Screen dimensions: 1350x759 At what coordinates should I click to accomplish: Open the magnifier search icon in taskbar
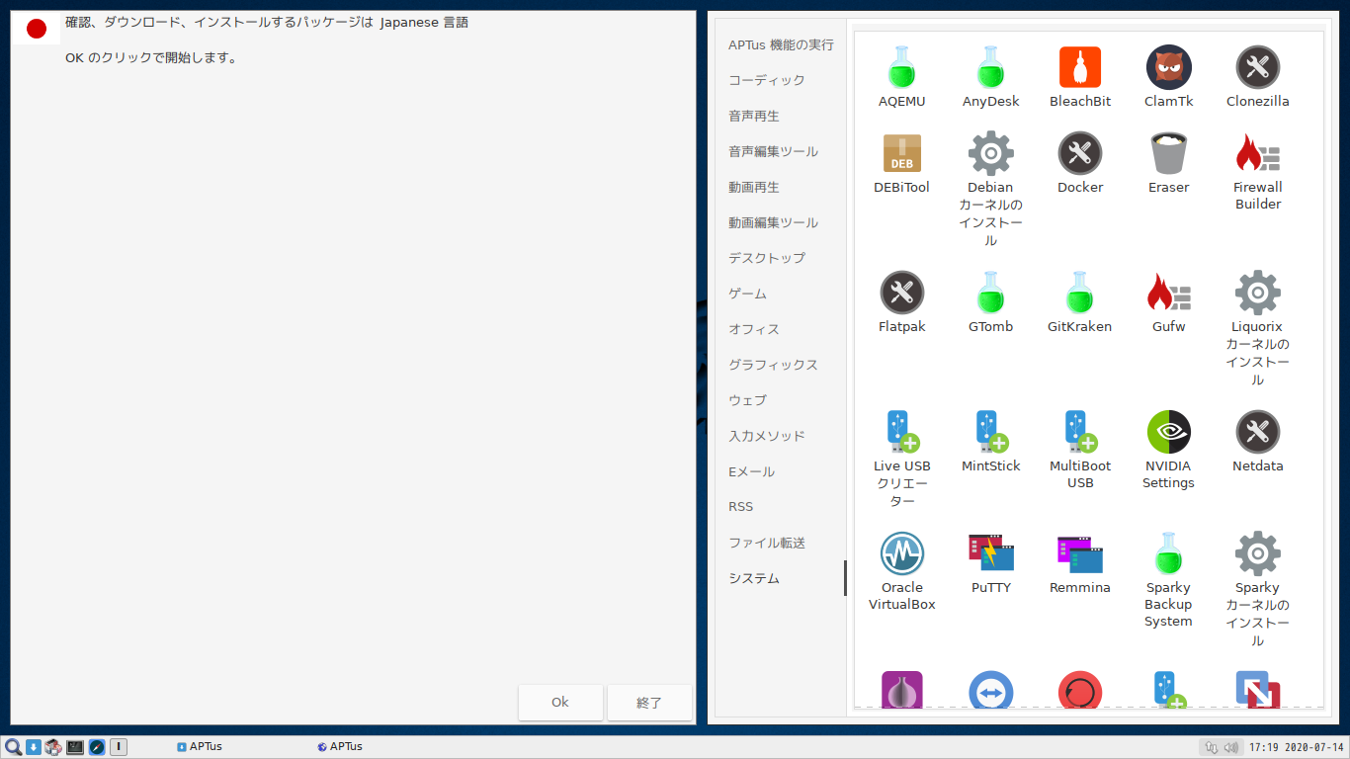(x=13, y=747)
